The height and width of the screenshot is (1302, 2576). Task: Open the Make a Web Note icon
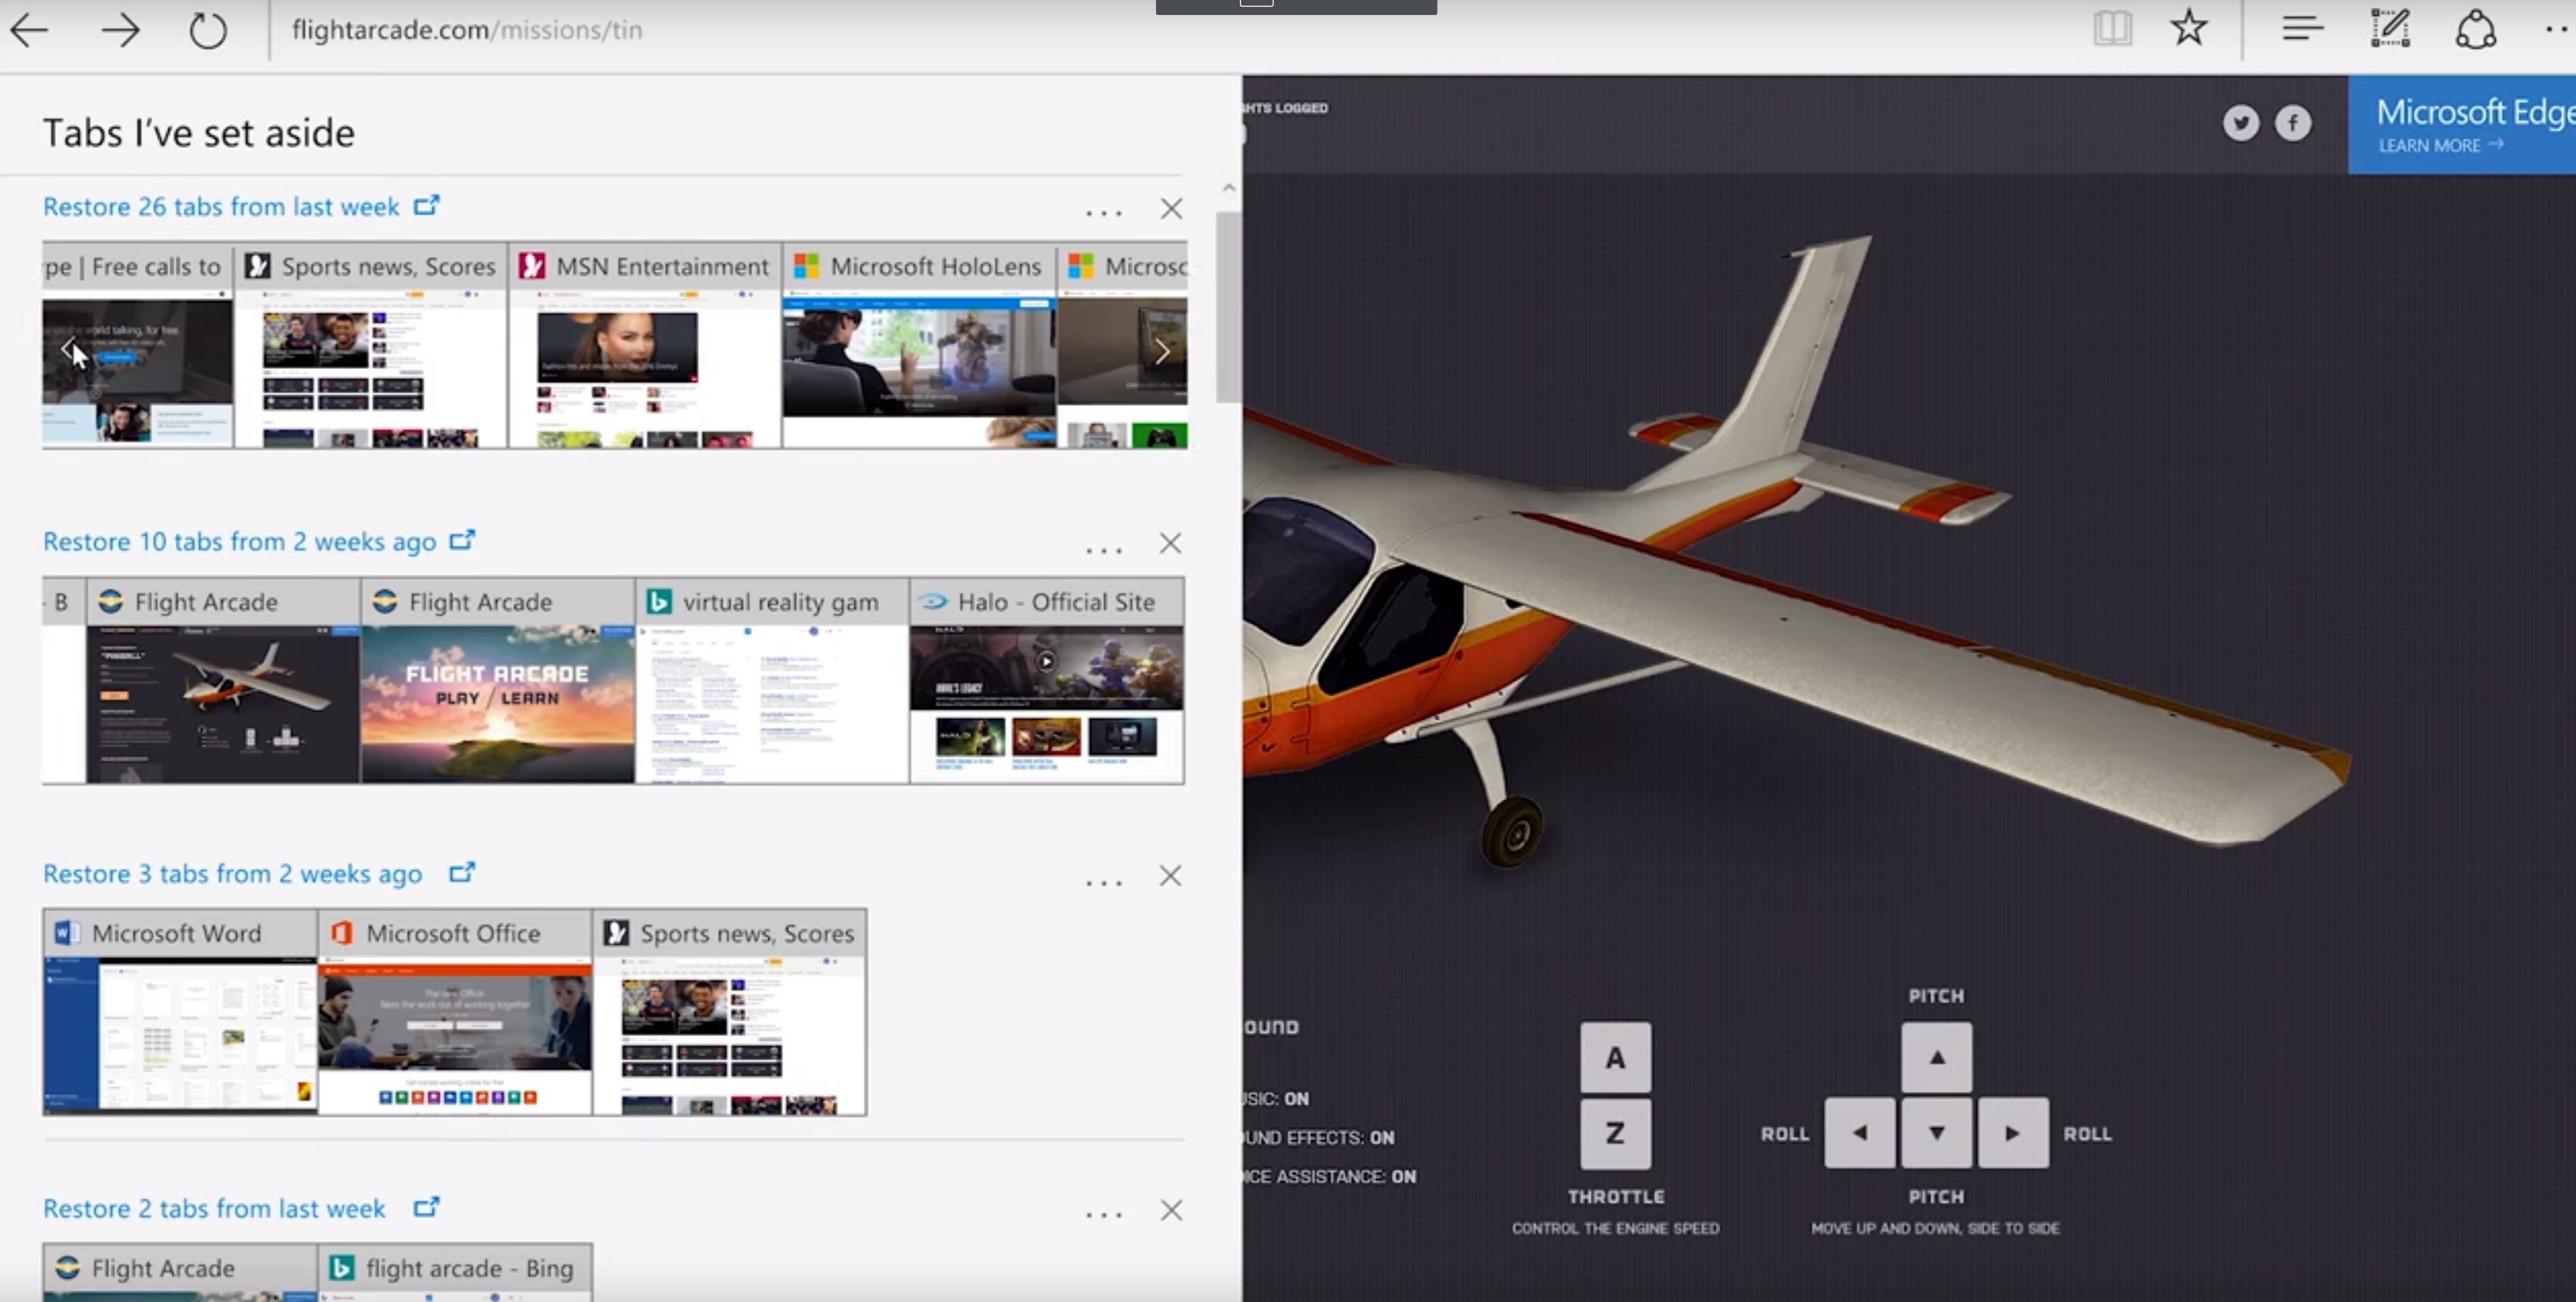2390,28
